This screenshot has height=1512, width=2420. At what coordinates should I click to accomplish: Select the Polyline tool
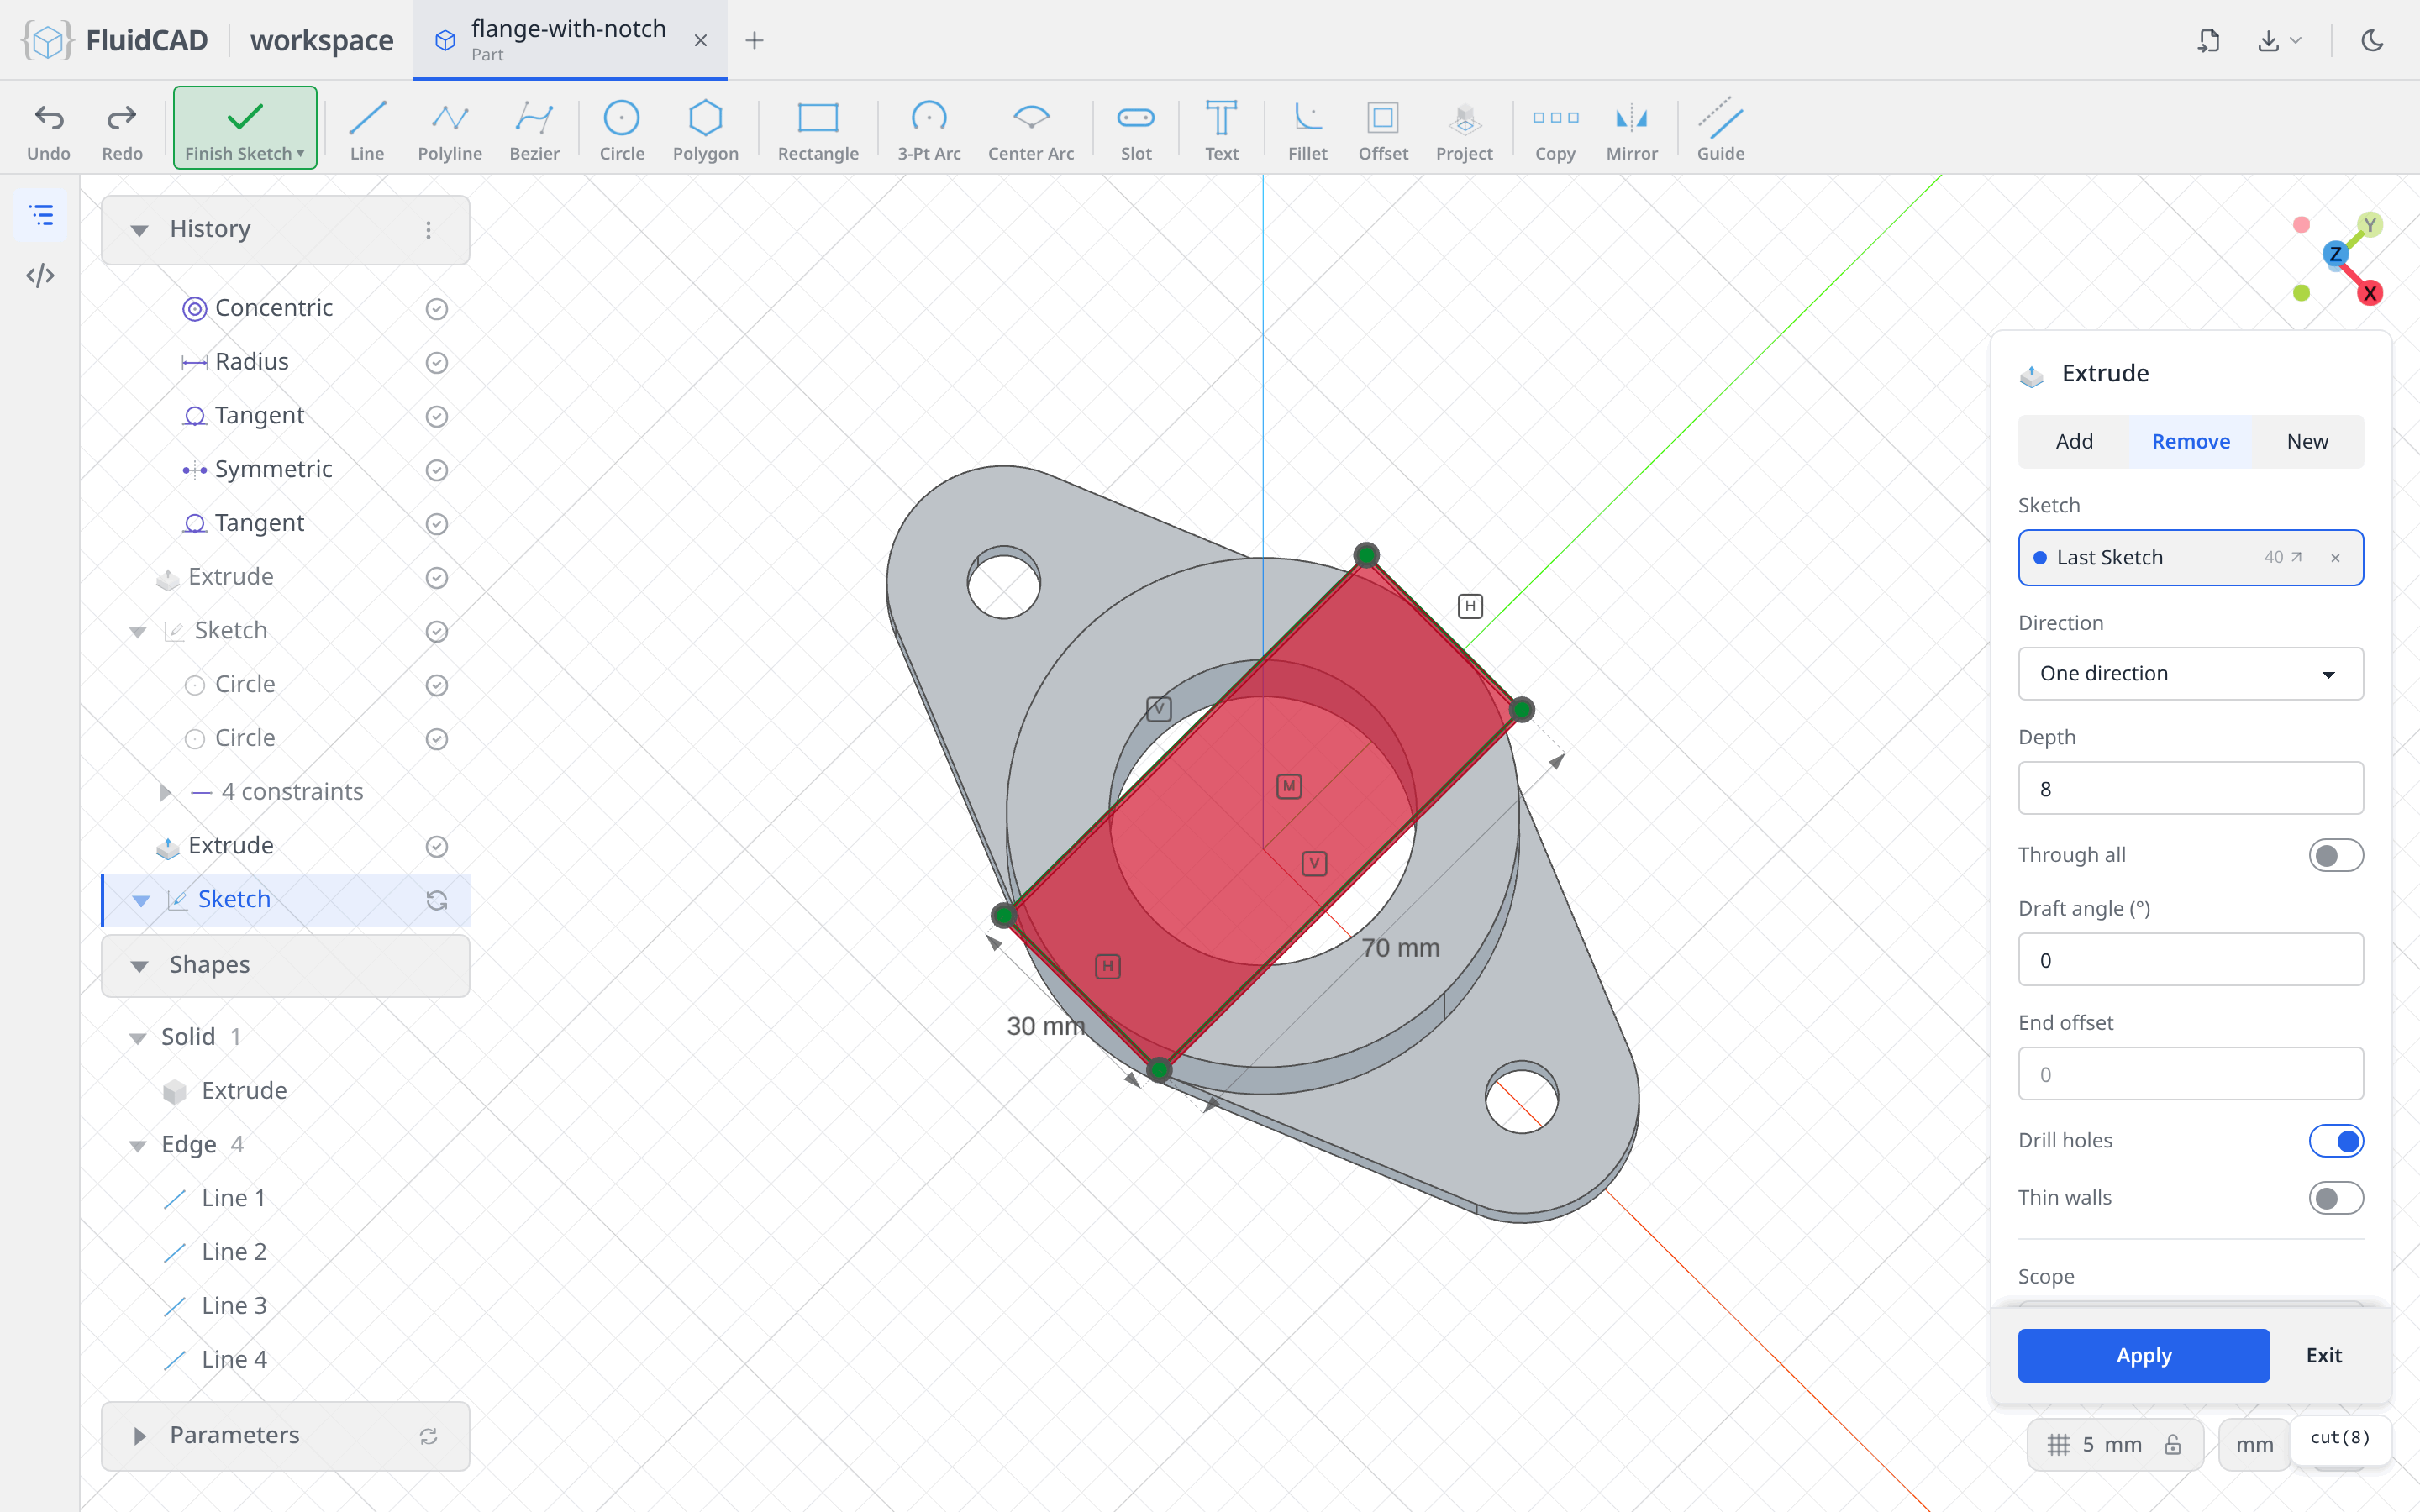point(450,129)
